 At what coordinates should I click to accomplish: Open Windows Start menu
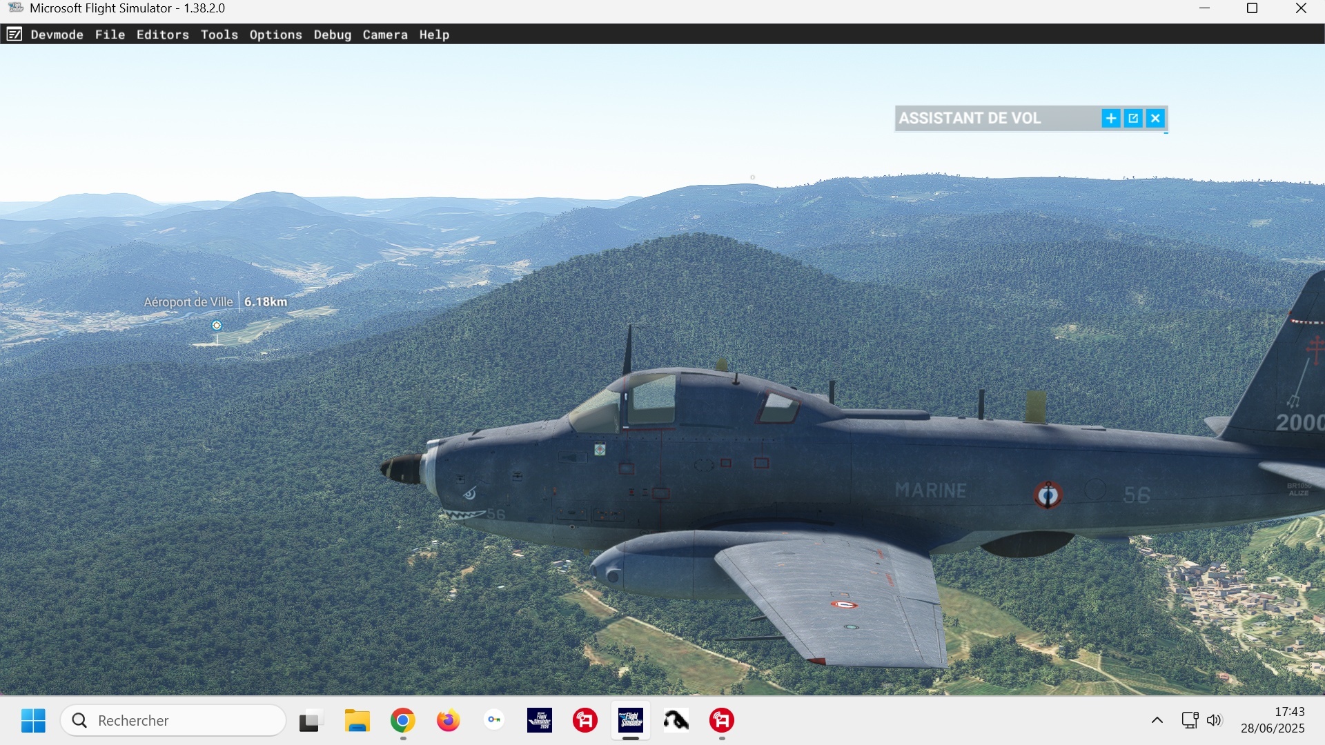(x=33, y=720)
